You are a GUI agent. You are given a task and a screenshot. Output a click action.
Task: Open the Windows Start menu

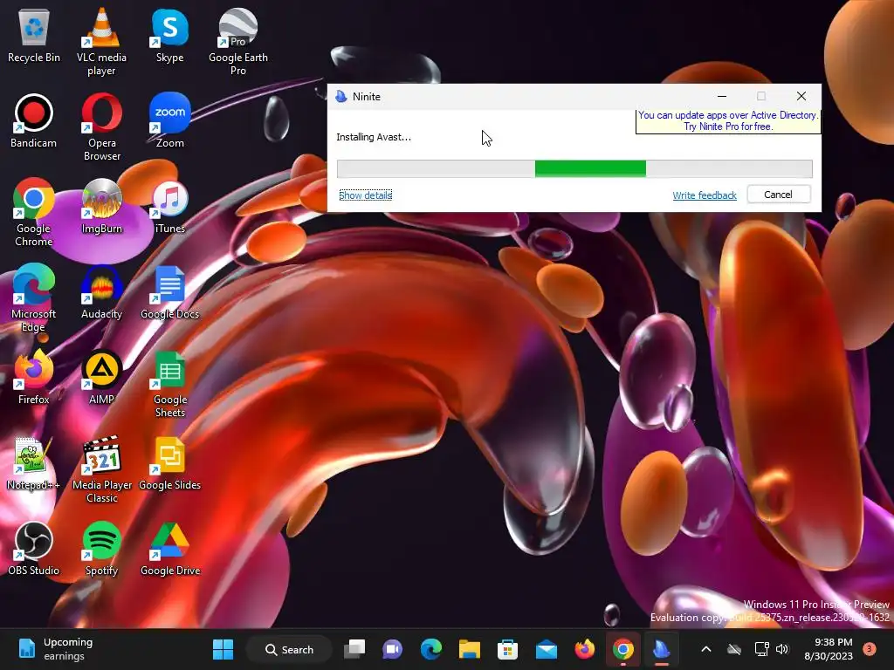pyautogui.click(x=223, y=649)
